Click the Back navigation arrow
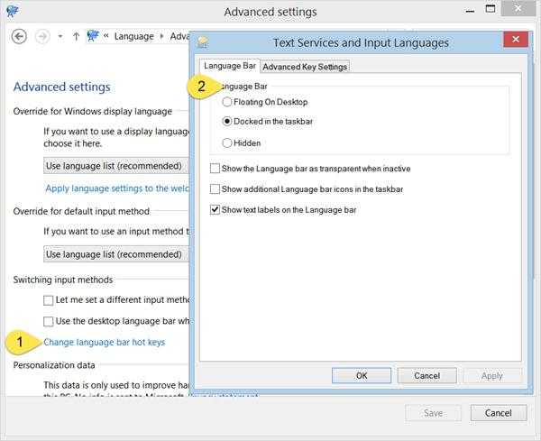Screen dimensions: 541x441 [19, 36]
